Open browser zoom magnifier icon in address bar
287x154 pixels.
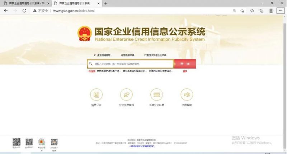(x=234, y=11)
